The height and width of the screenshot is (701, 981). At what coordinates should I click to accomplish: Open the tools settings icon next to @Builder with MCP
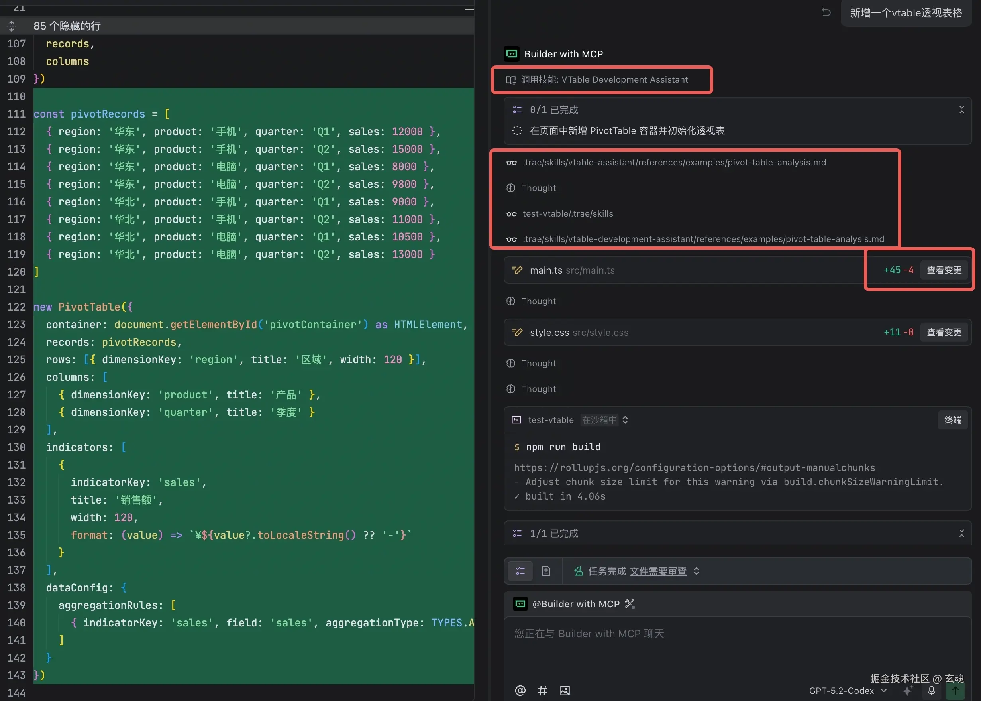pos(630,604)
